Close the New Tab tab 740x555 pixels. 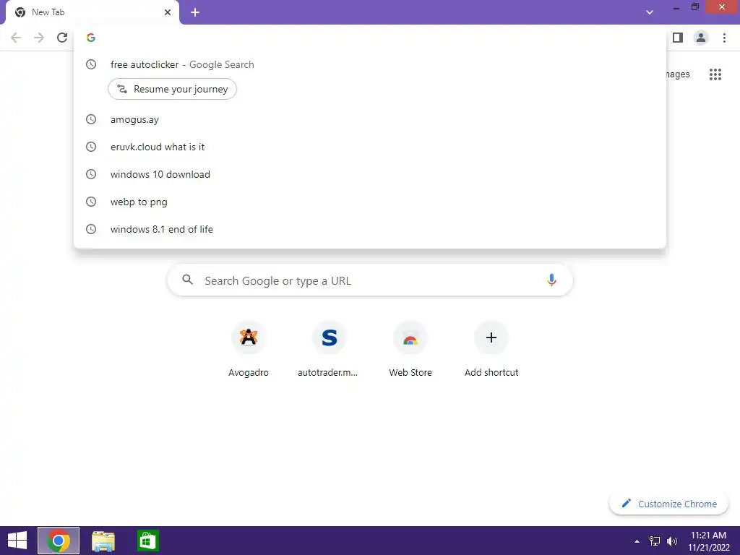(x=168, y=12)
